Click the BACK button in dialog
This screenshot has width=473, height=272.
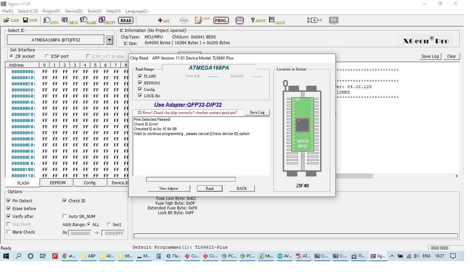[x=242, y=188]
